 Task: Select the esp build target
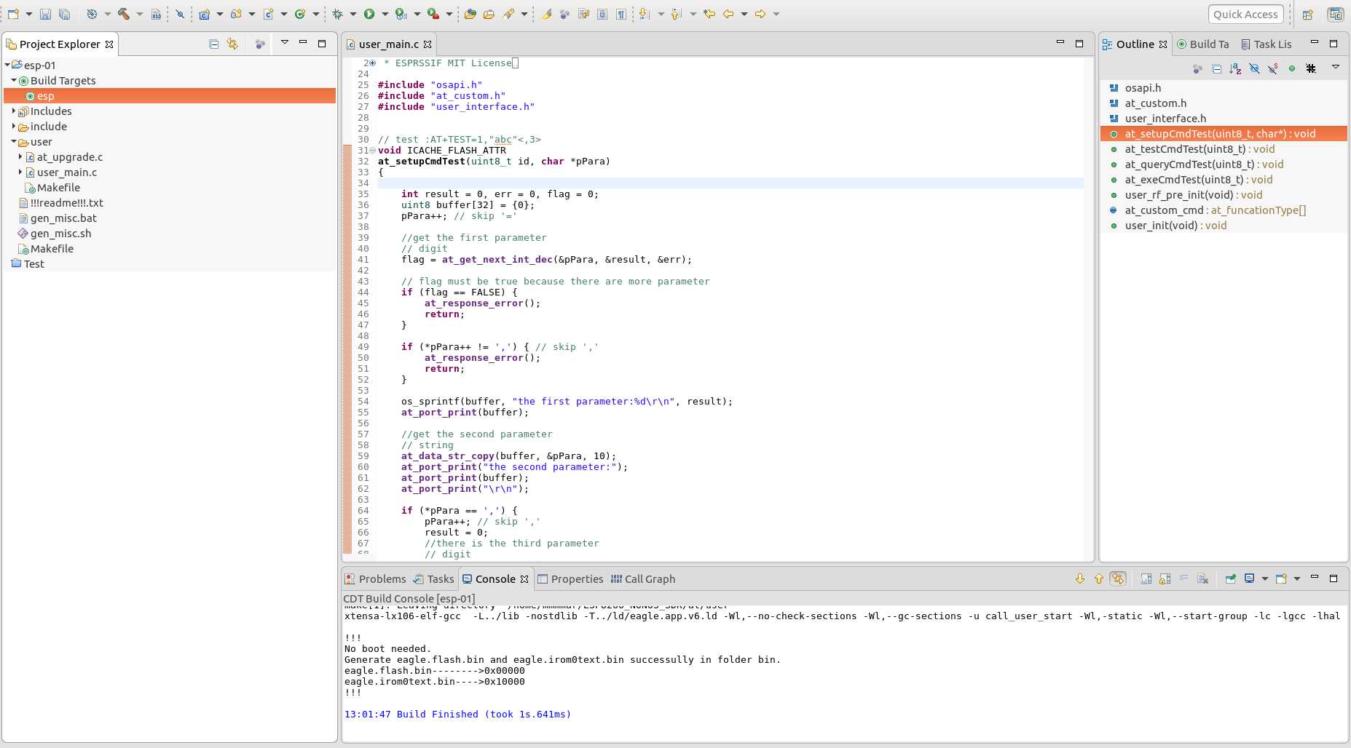pyautogui.click(x=170, y=95)
